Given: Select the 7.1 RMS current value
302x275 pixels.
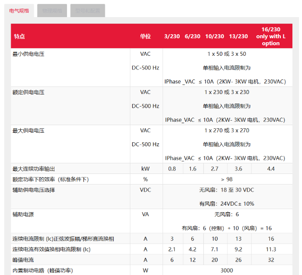Looking at the screenshot, I should pos(214,249).
